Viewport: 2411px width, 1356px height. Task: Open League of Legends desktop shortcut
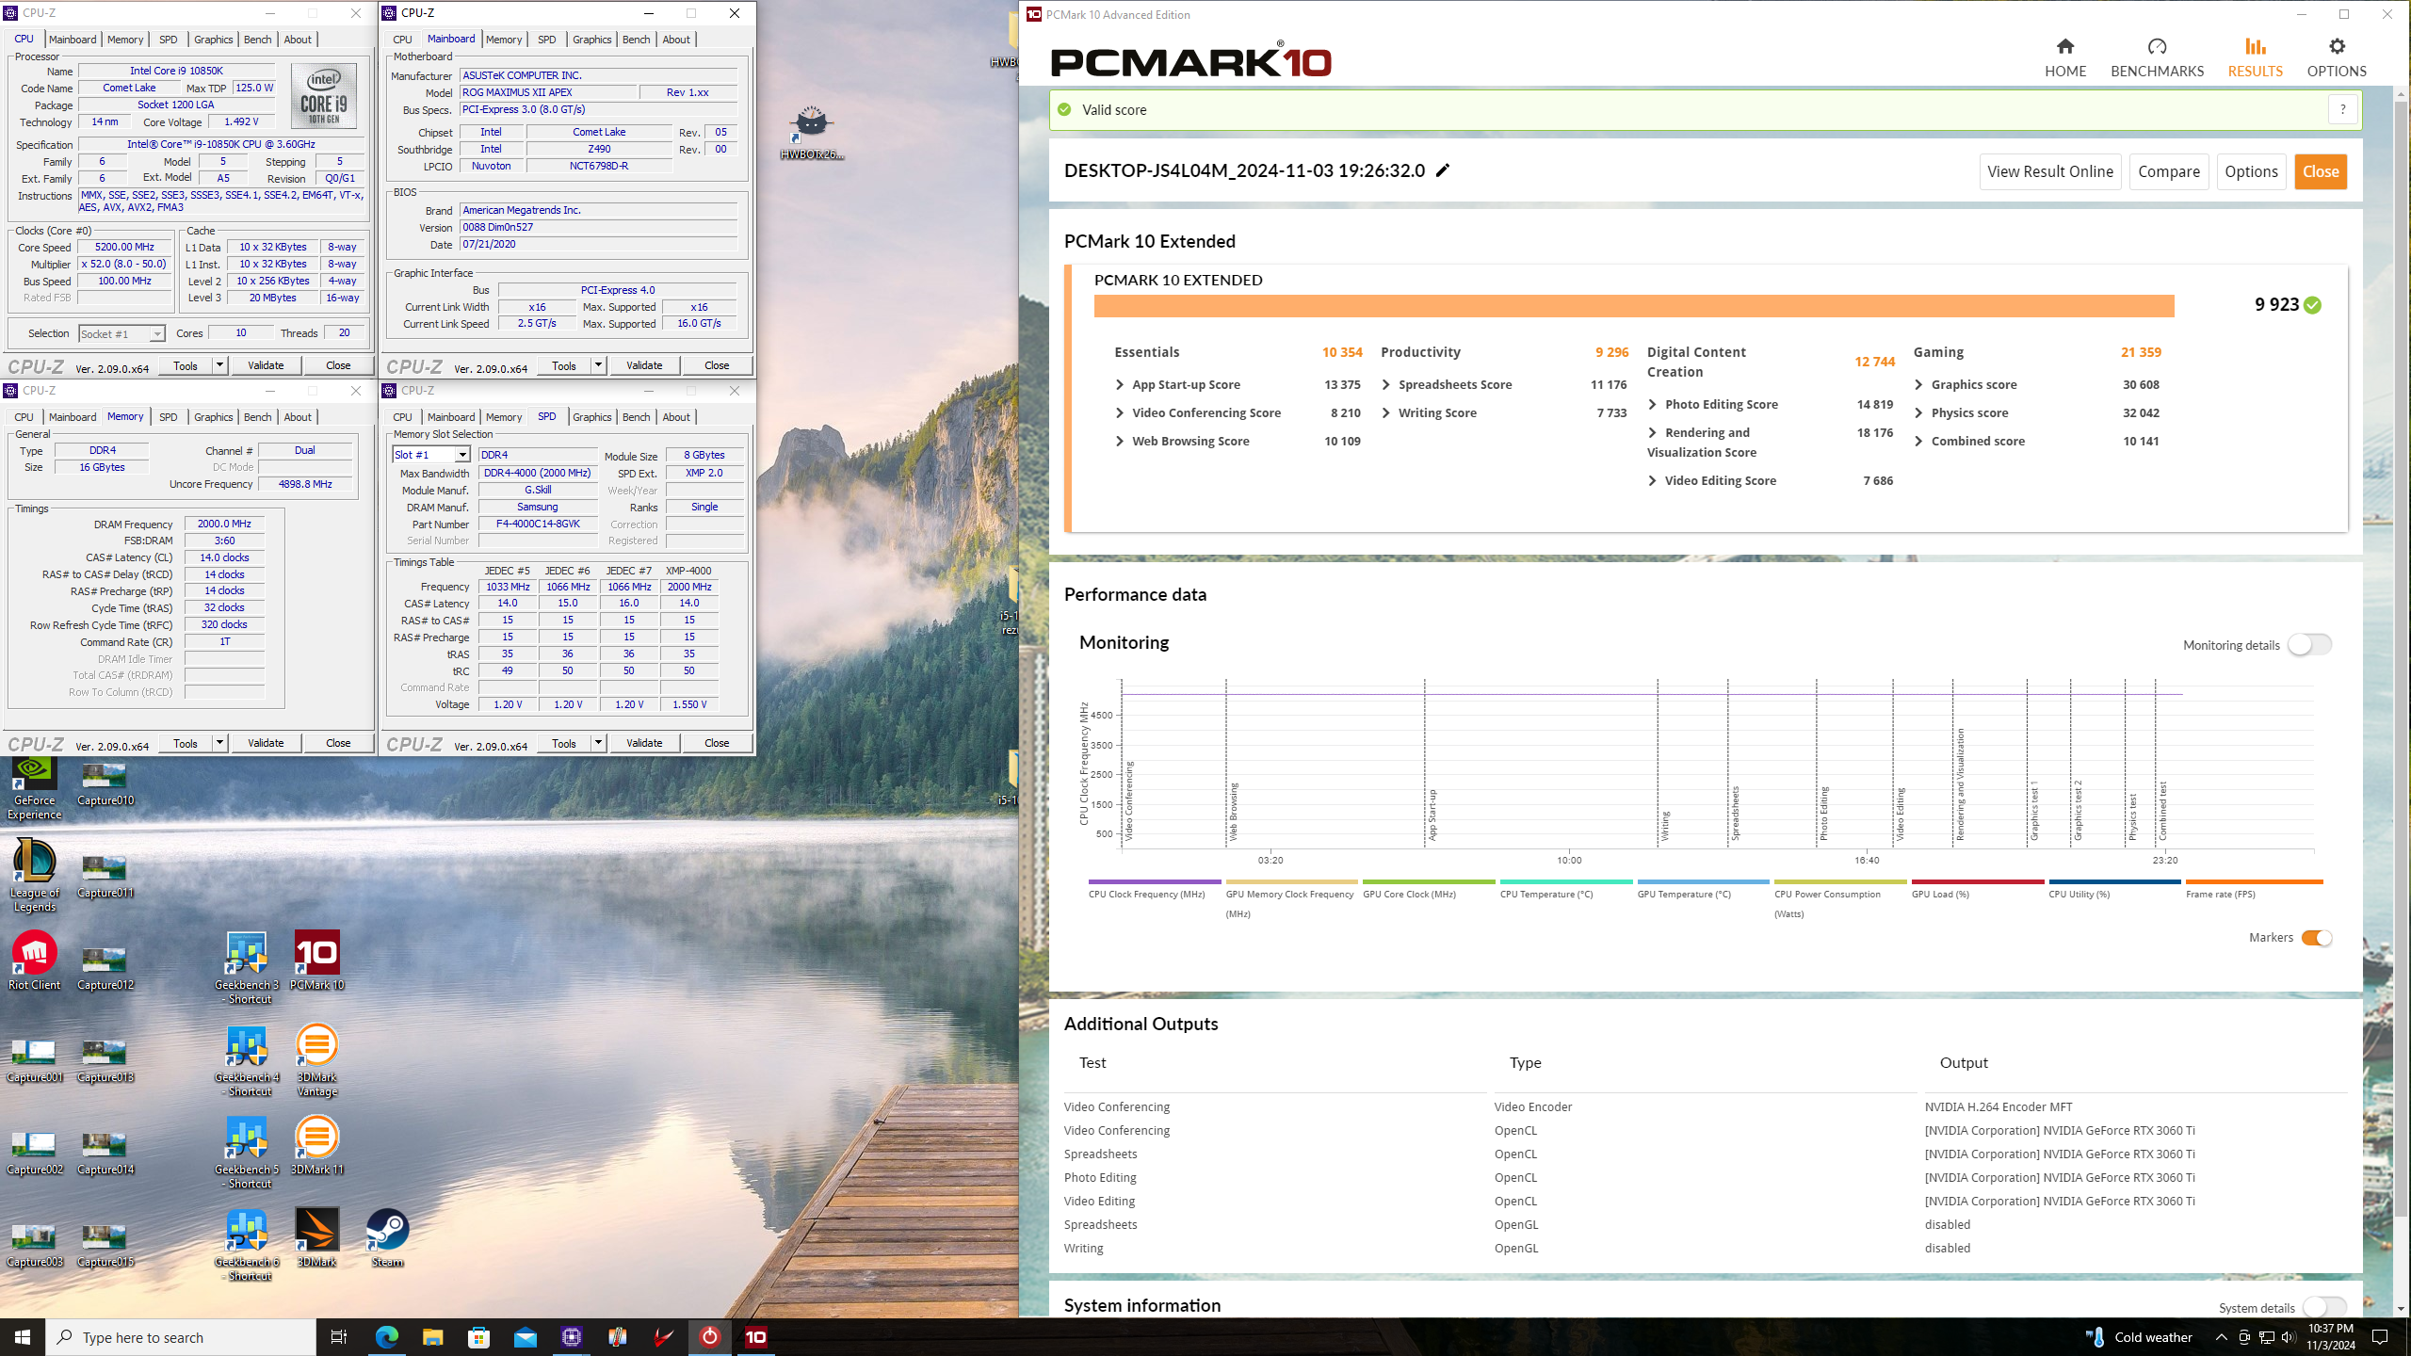35,876
